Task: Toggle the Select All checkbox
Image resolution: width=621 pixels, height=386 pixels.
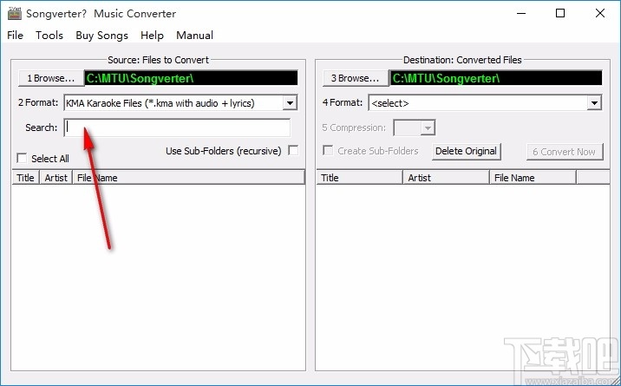Action: tap(22, 159)
